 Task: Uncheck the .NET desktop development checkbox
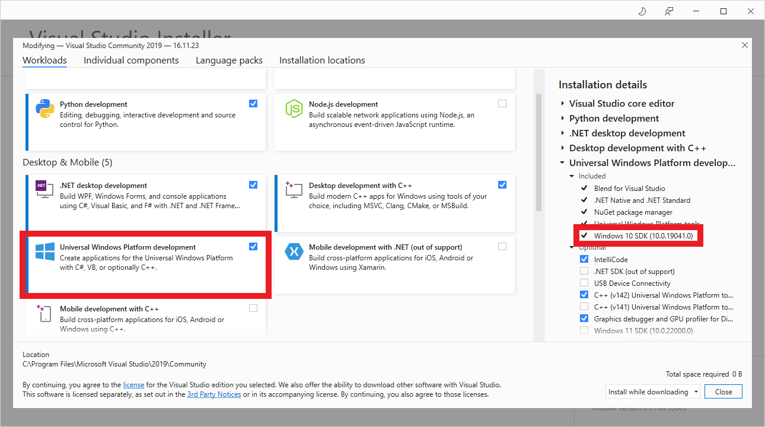[253, 184]
